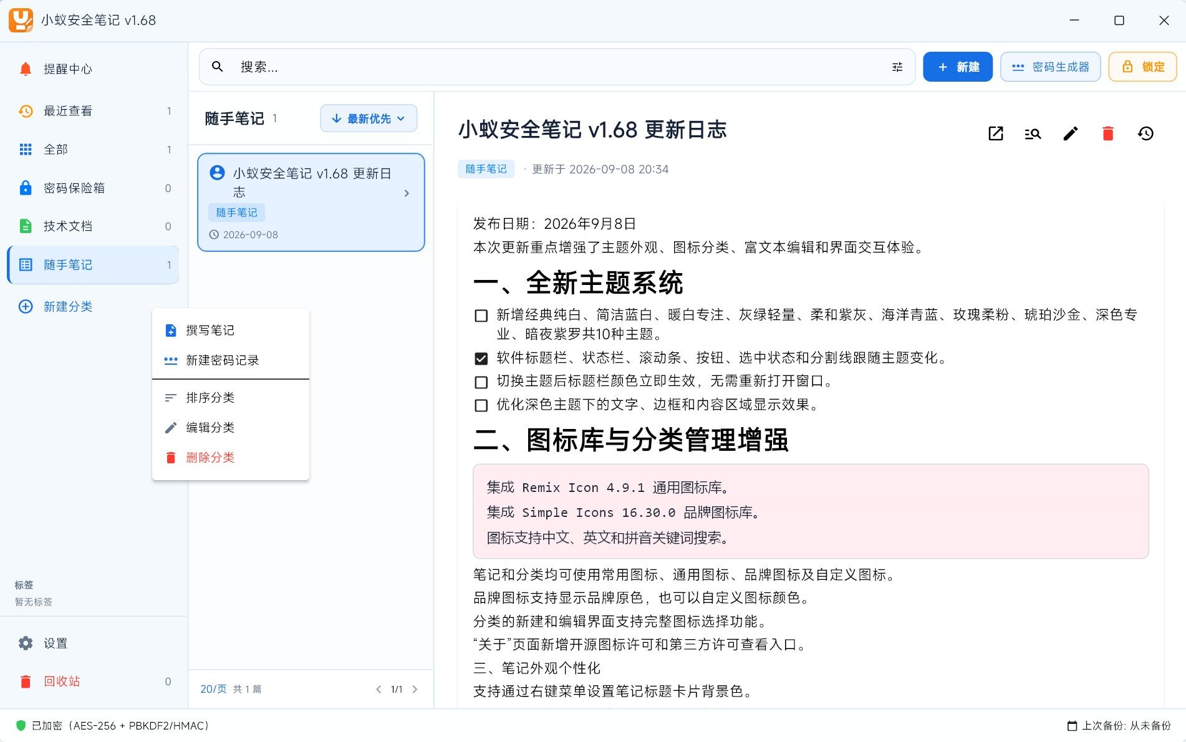Click the grid icon for 全部
The height and width of the screenshot is (742, 1186).
(26, 150)
